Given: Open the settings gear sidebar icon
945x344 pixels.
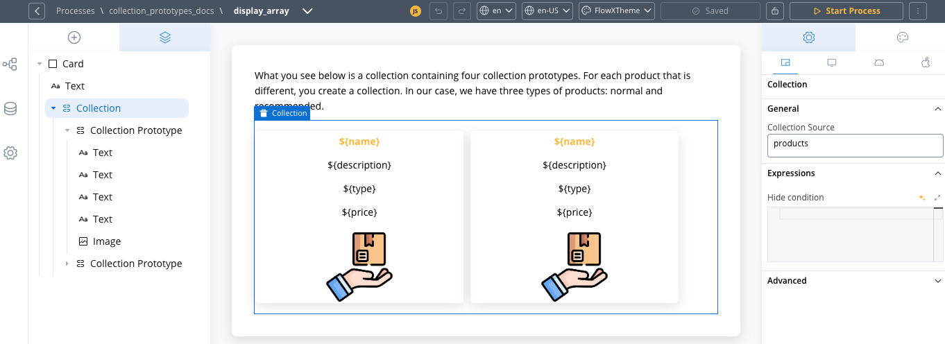Looking at the screenshot, I should point(10,153).
